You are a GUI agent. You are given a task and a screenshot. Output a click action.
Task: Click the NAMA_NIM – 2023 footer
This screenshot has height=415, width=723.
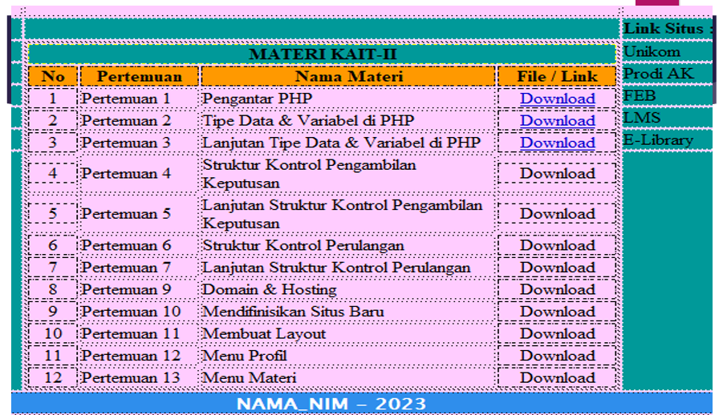pyautogui.click(x=331, y=404)
